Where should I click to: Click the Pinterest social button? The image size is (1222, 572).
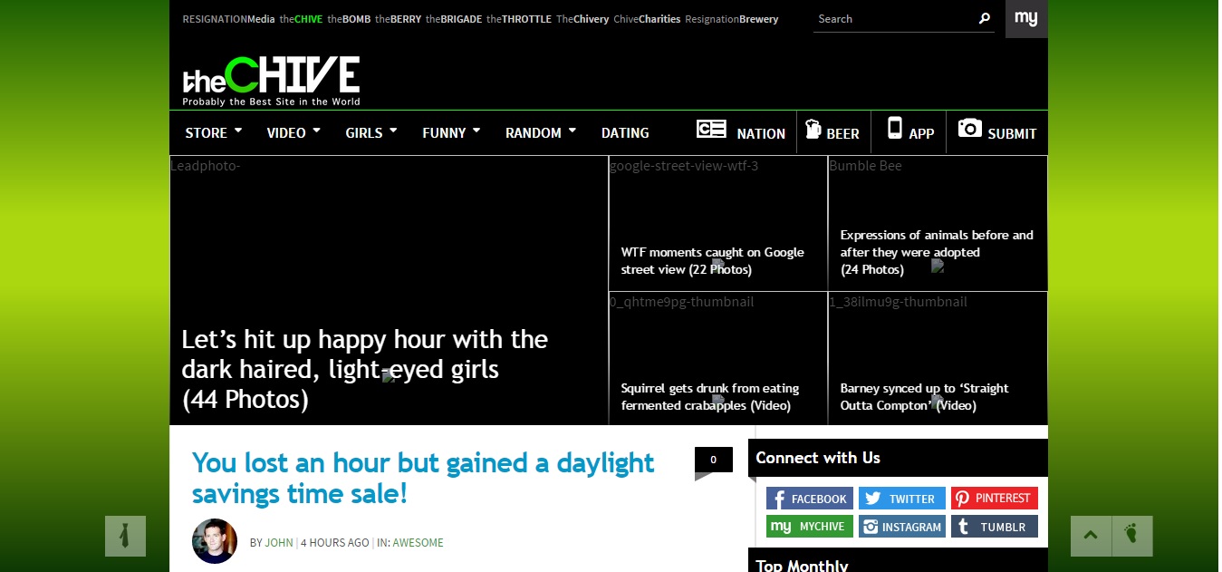(x=994, y=499)
